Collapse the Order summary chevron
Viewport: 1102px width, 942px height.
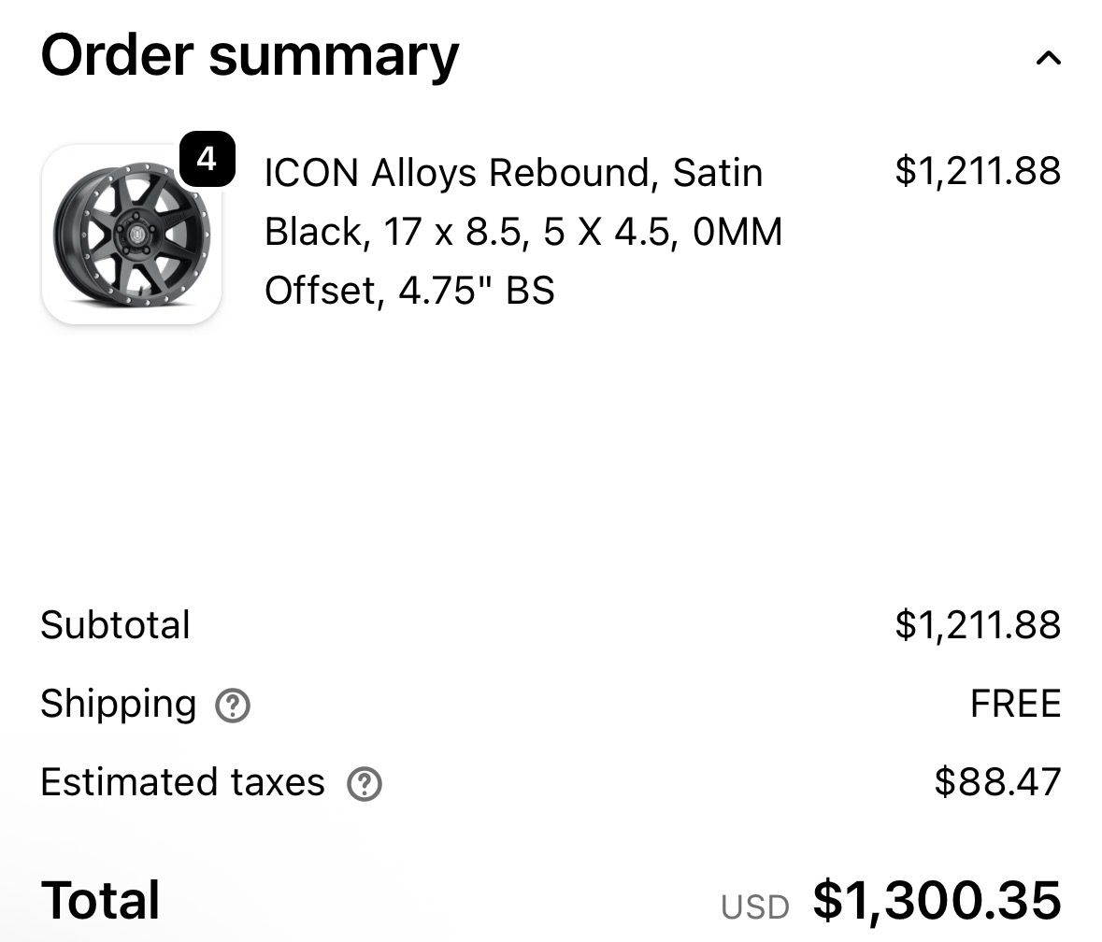point(1048,59)
